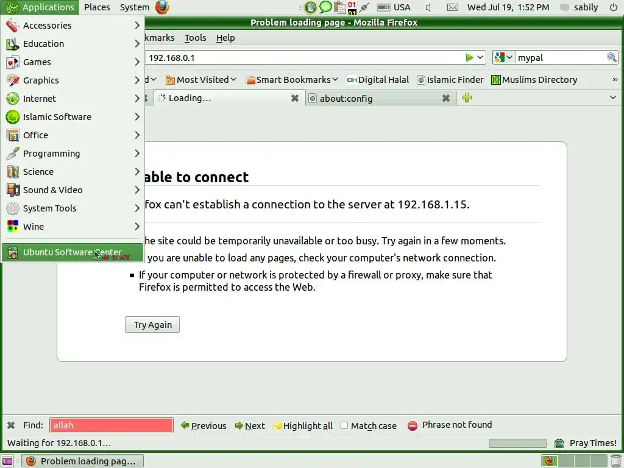624x468 pixels.
Task: Click the clipboard tray icon
Action: point(339,7)
